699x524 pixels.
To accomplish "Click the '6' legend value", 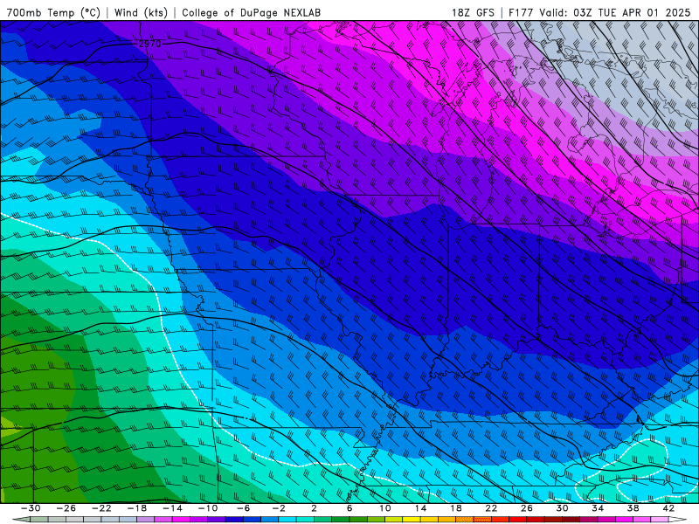I will coord(349,508).
